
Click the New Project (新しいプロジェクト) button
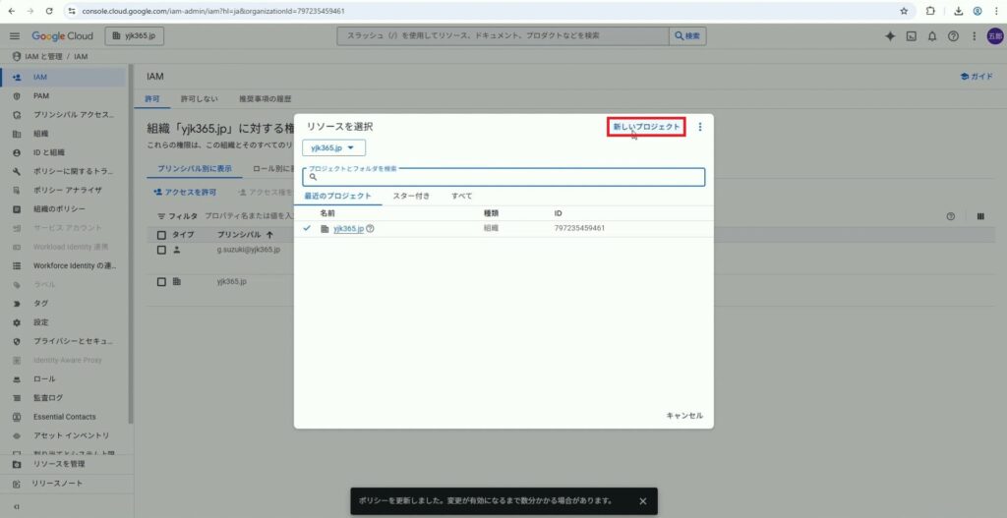646,127
